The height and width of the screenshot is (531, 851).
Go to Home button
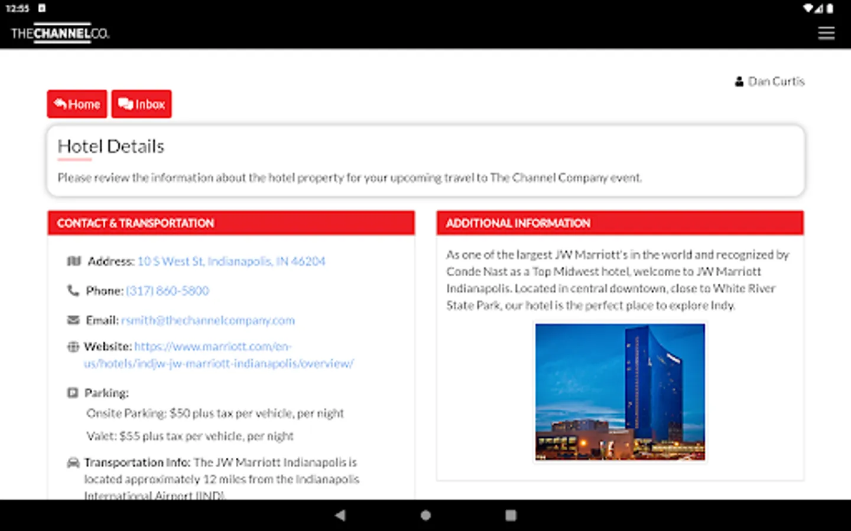[x=77, y=104]
